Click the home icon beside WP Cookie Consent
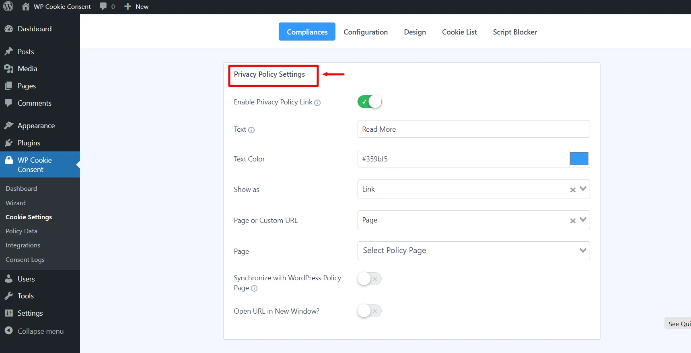 pyautogui.click(x=26, y=6)
